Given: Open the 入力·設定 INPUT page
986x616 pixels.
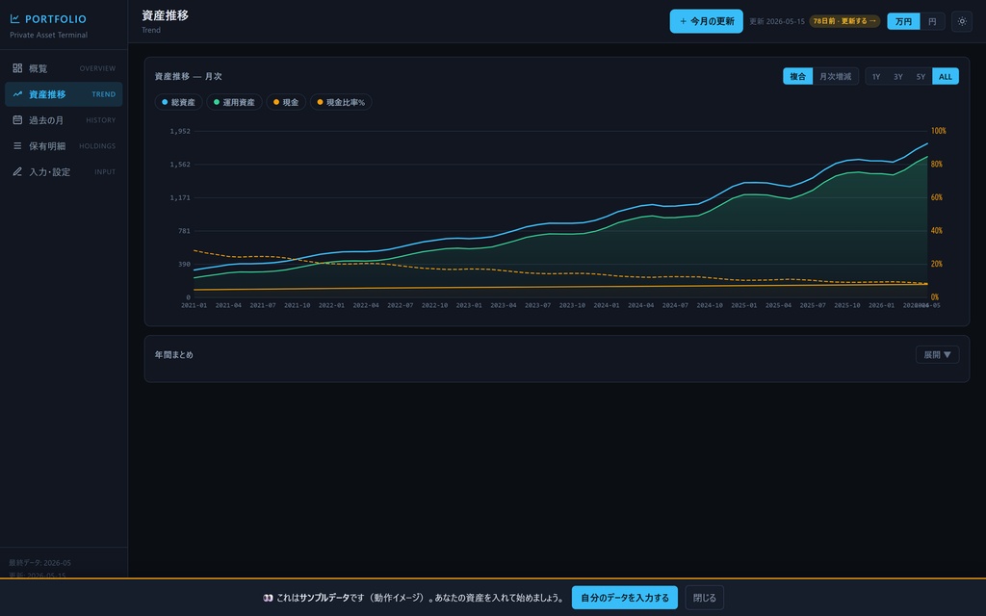Looking at the screenshot, I should (x=64, y=171).
